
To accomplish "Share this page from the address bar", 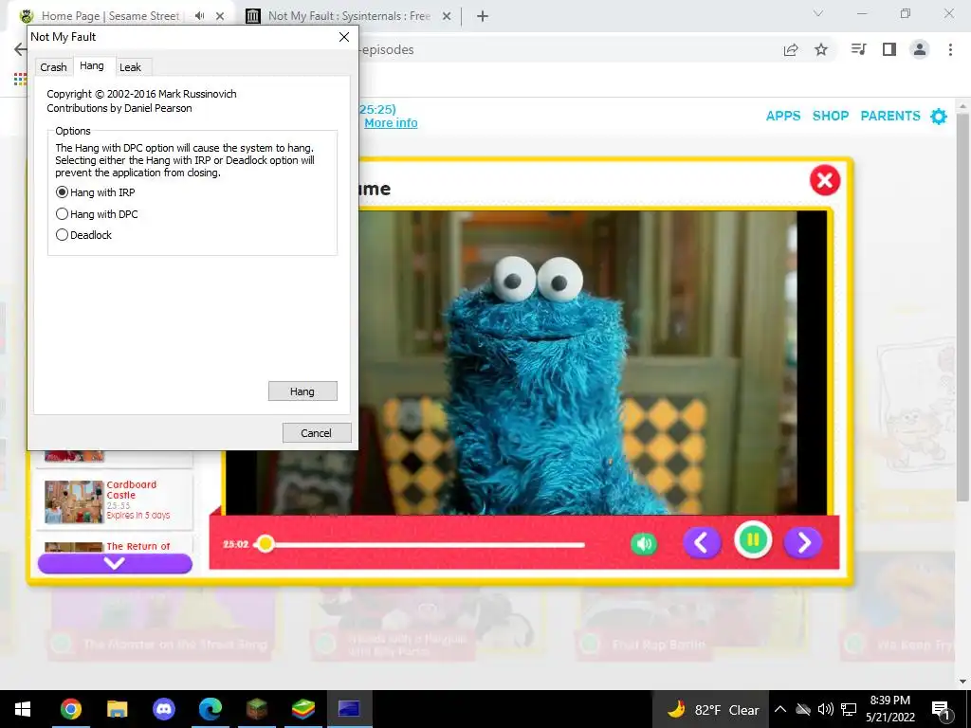I will (x=791, y=49).
